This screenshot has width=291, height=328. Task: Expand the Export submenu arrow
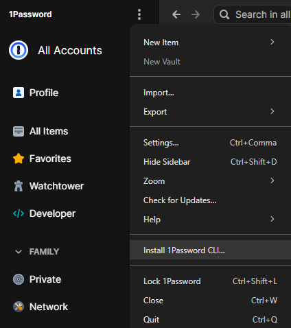point(272,111)
